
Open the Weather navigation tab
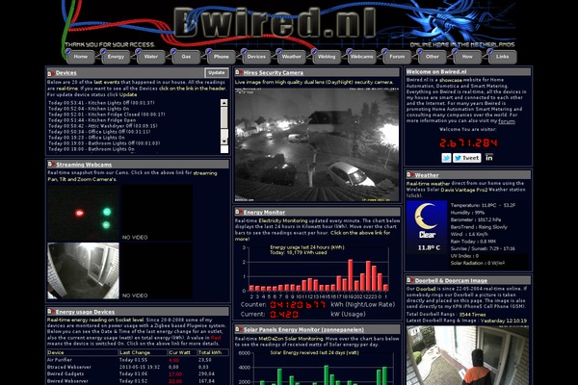point(292,57)
